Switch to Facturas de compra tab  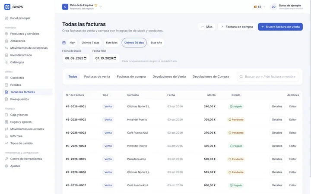tap(131, 77)
